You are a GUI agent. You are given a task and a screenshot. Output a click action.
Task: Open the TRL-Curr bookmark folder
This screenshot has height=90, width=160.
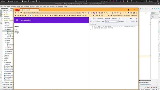72,15
